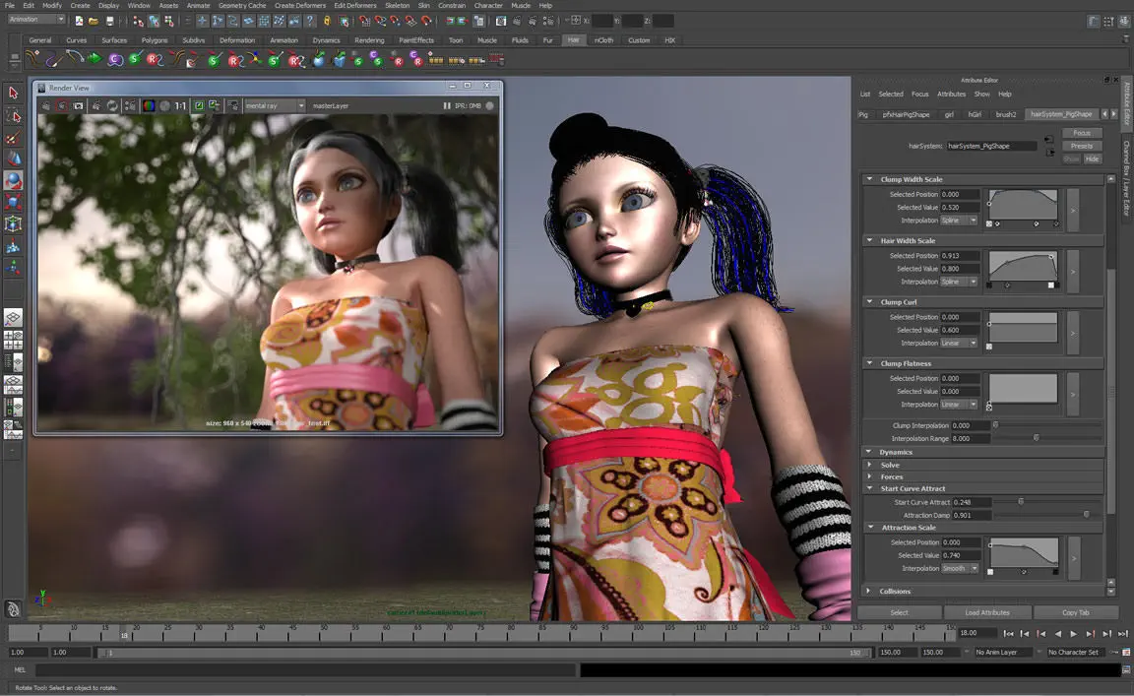Select the Rotate tool
Viewport: 1134px width, 696px height.
pos(13,180)
